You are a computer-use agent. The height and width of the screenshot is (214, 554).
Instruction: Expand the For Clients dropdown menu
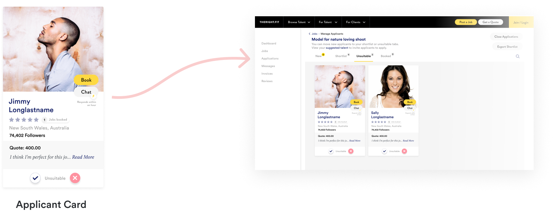pyautogui.click(x=356, y=22)
